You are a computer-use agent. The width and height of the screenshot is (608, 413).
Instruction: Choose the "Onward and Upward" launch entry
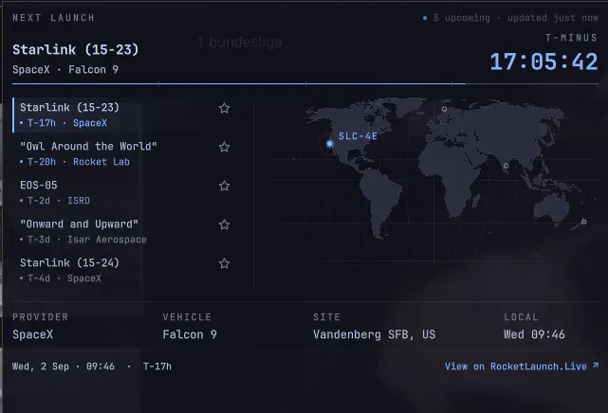(125, 231)
